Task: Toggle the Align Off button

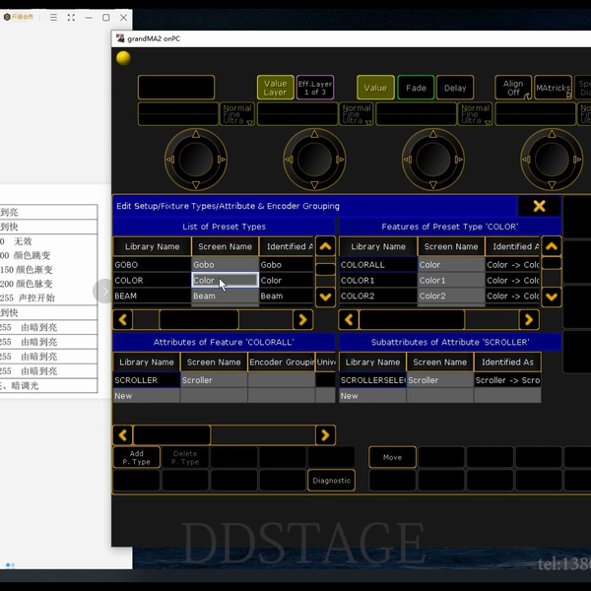Action: coord(513,88)
